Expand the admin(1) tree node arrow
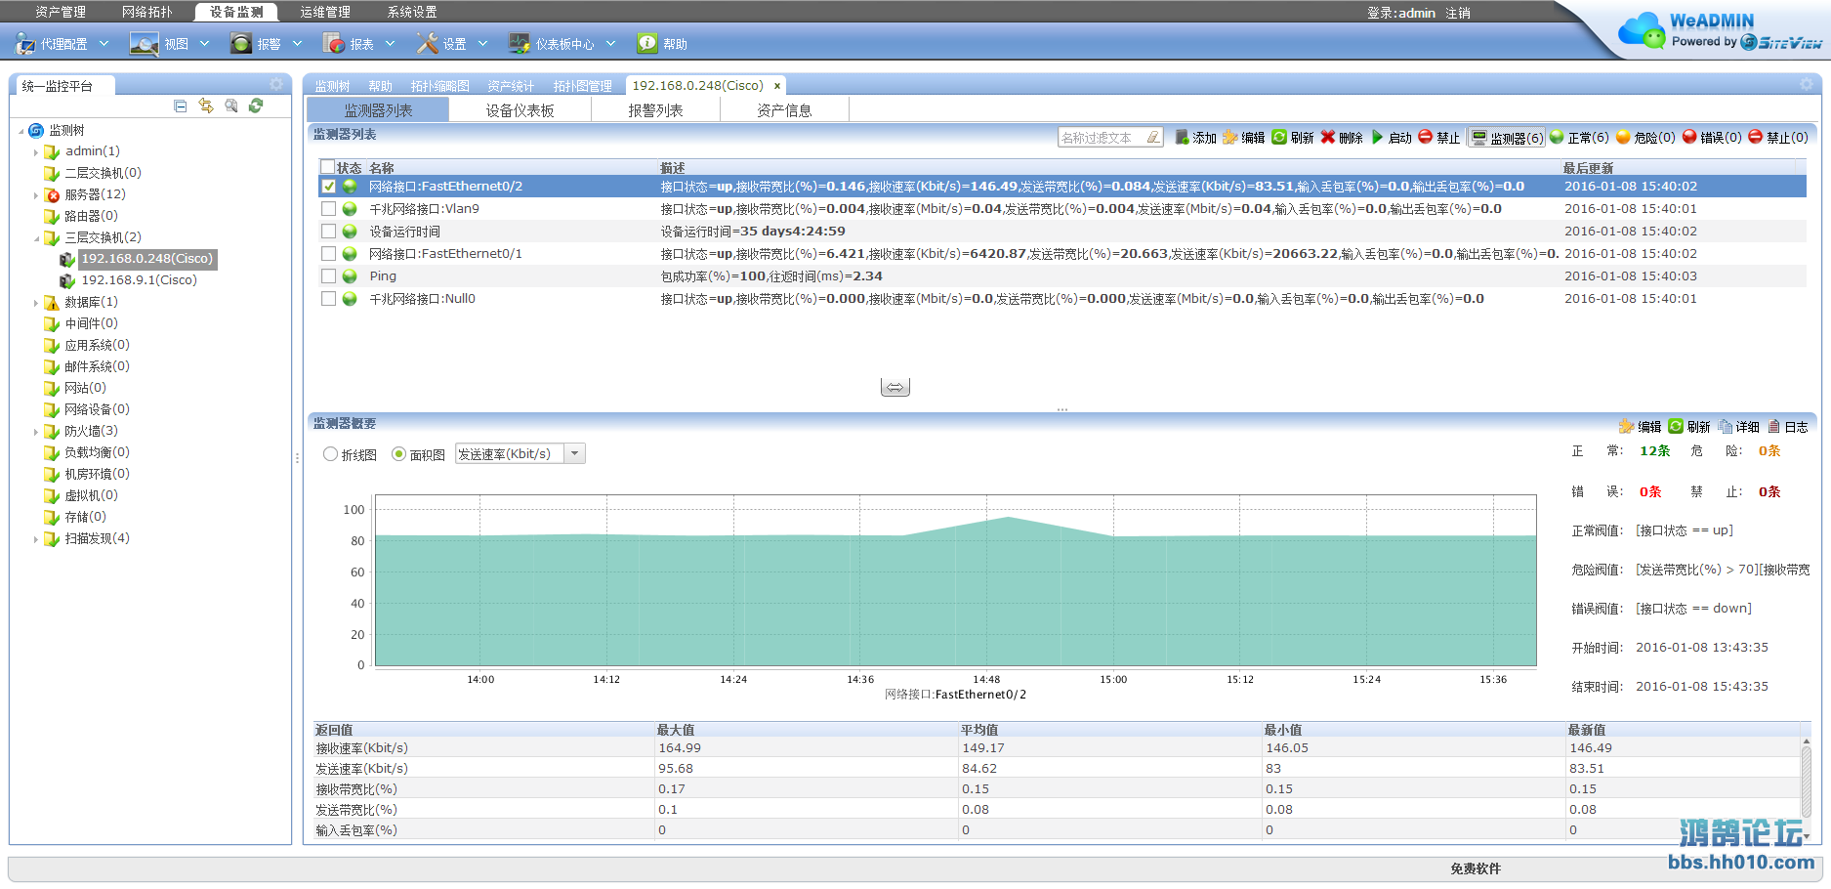Viewport: 1831px width, 889px height. [36, 152]
